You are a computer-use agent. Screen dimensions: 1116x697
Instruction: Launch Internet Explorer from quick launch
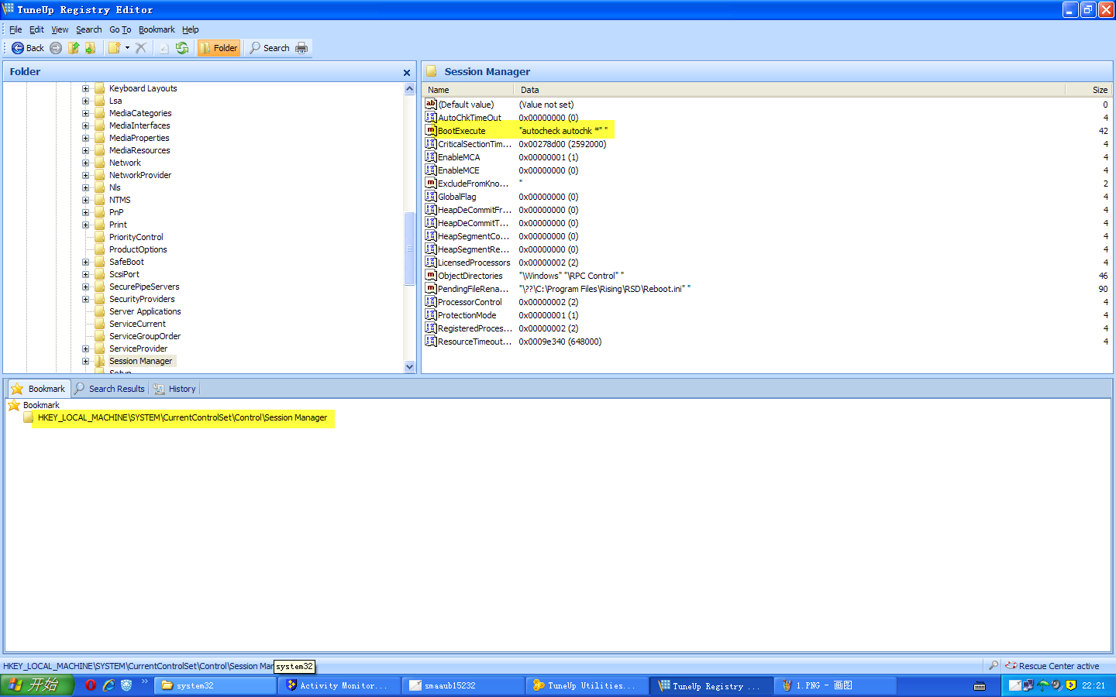point(108,685)
